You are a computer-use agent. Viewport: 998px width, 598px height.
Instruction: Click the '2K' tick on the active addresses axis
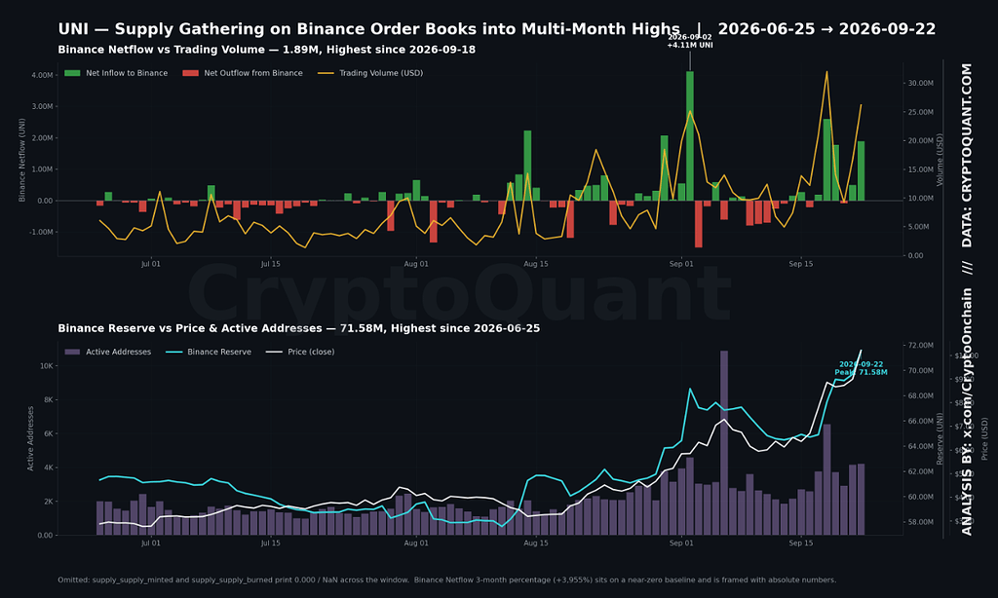(49, 502)
